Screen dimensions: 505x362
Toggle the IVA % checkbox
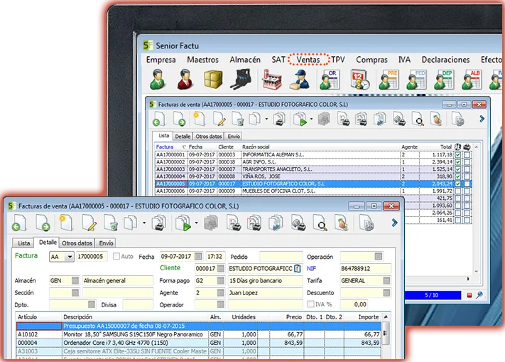pyautogui.click(x=310, y=304)
